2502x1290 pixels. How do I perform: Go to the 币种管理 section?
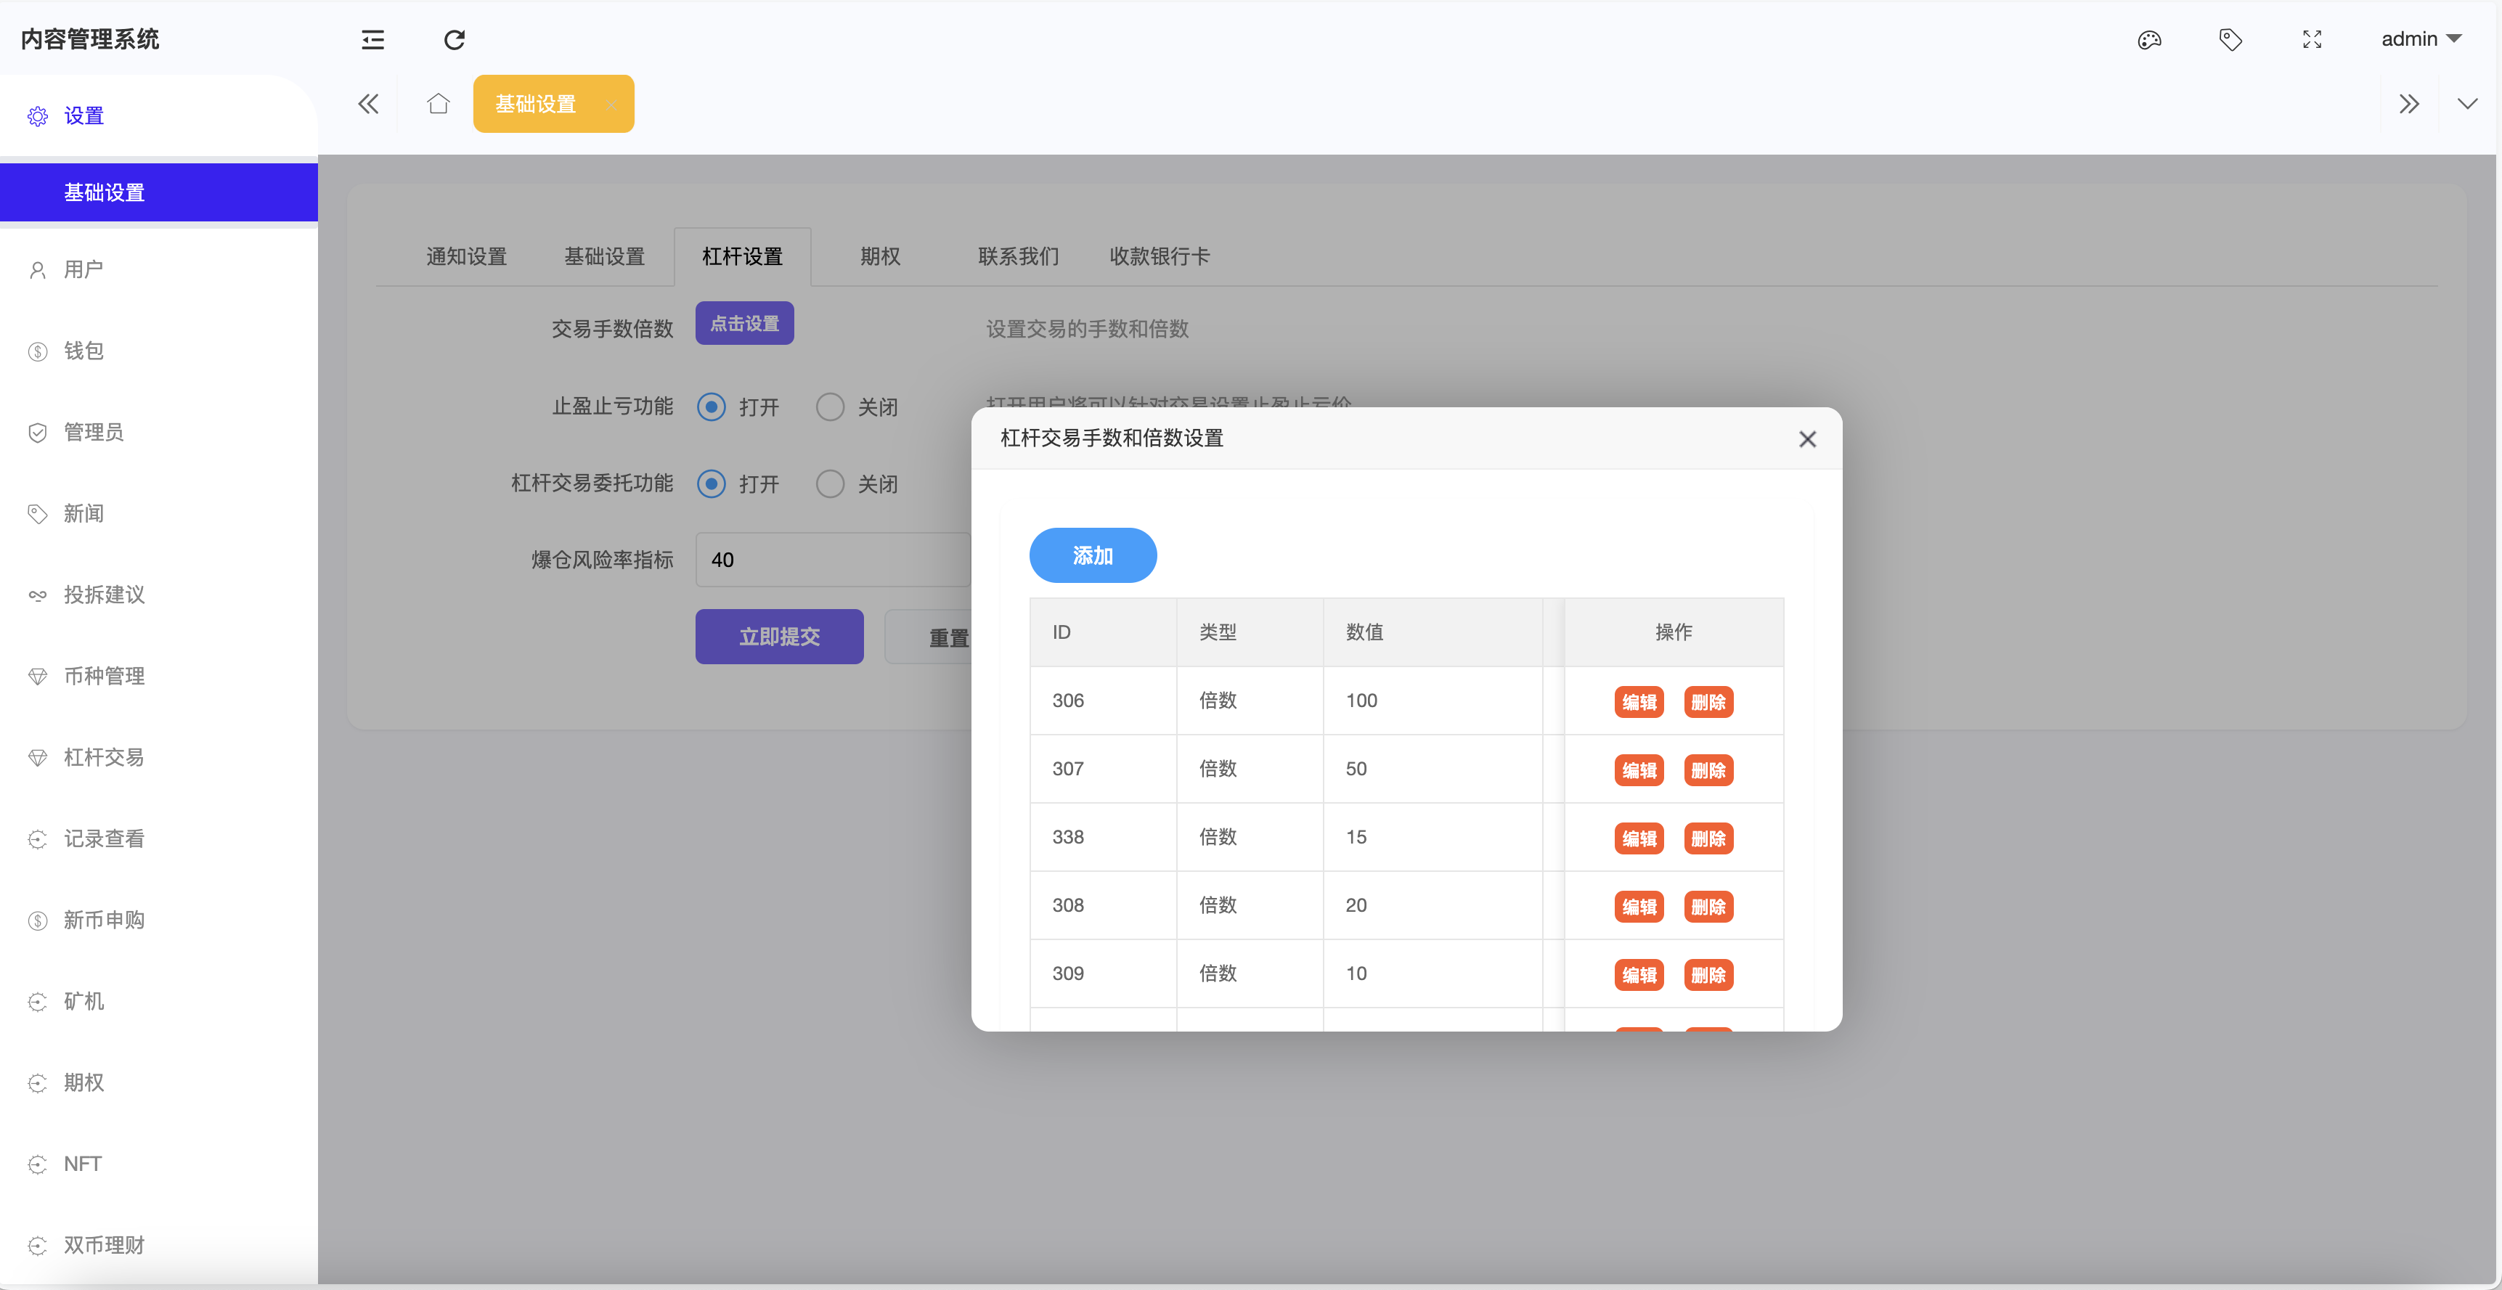point(103,676)
